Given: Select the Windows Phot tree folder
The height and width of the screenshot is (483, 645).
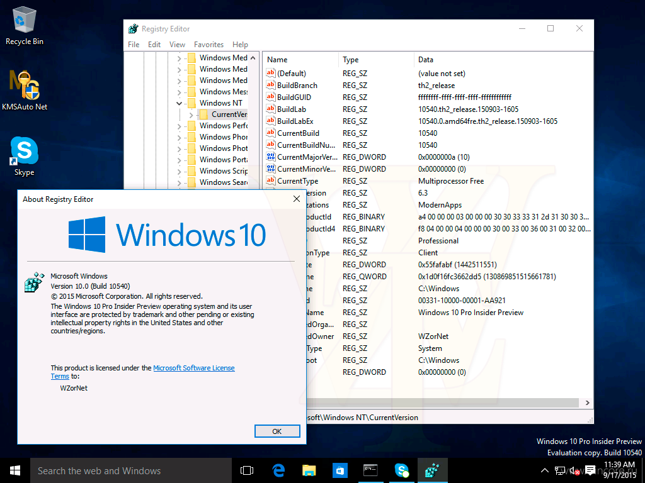Looking at the screenshot, I should [x=224, y=148].
